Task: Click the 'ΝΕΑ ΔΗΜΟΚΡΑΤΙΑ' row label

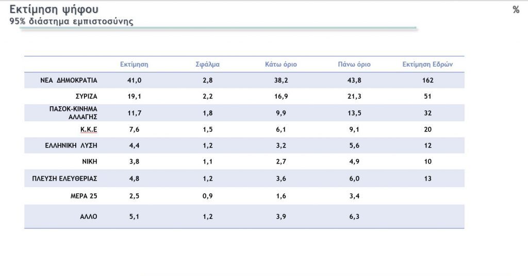Action: [x=69, y=80]
